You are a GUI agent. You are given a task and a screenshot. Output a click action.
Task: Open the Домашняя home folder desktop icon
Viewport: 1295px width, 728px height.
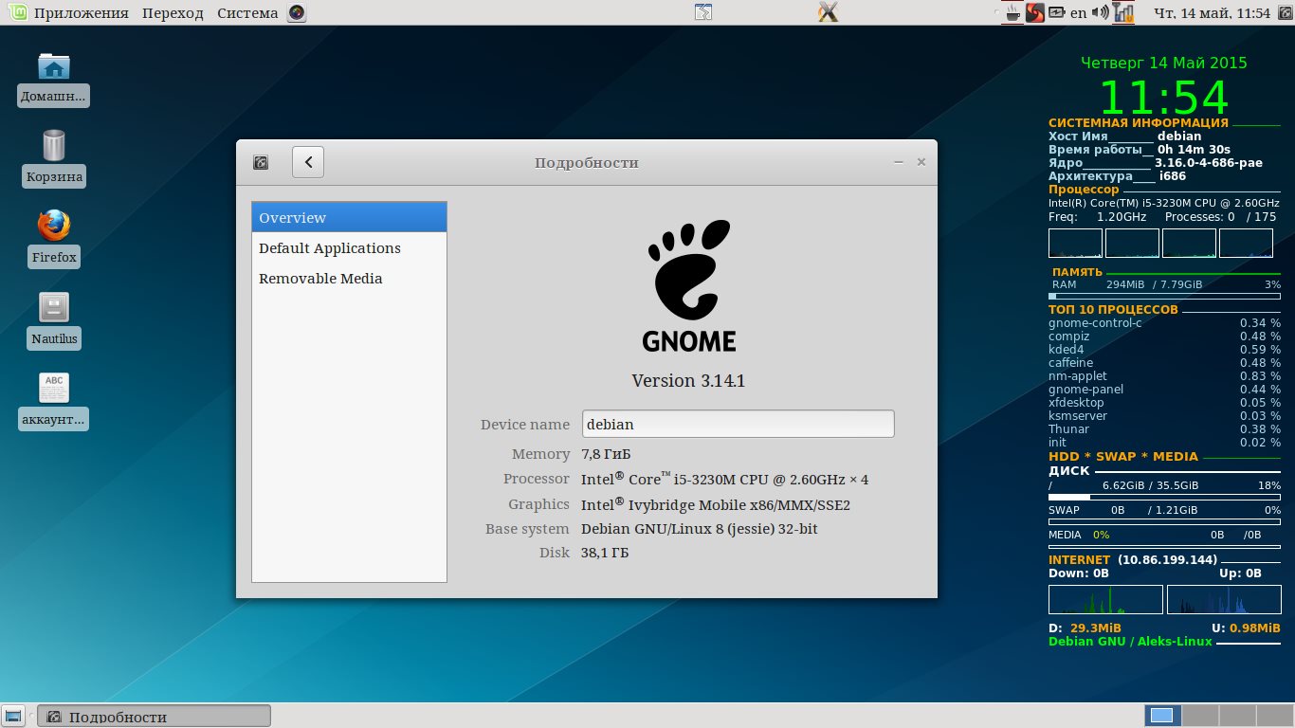coord(54,66)
